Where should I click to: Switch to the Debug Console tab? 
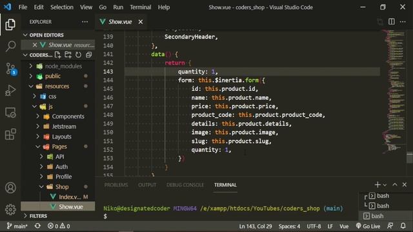pyautogui.click(x=185, y=185)
